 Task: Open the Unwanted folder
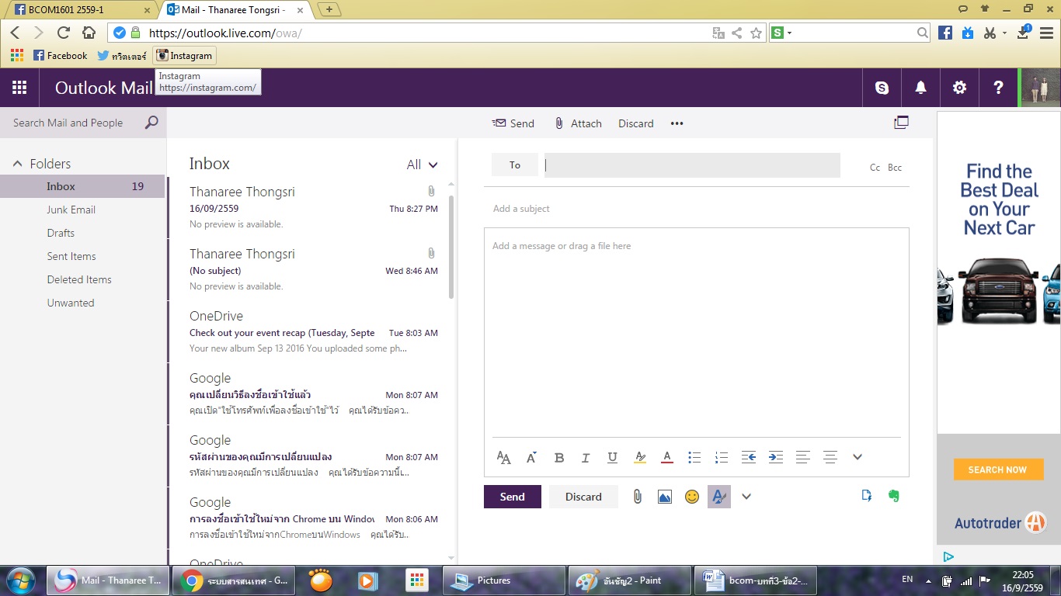click(x=71, y=303)
